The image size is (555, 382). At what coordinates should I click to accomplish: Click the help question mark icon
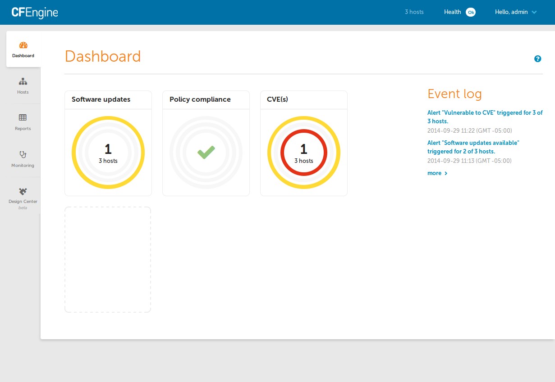[537, 59]
